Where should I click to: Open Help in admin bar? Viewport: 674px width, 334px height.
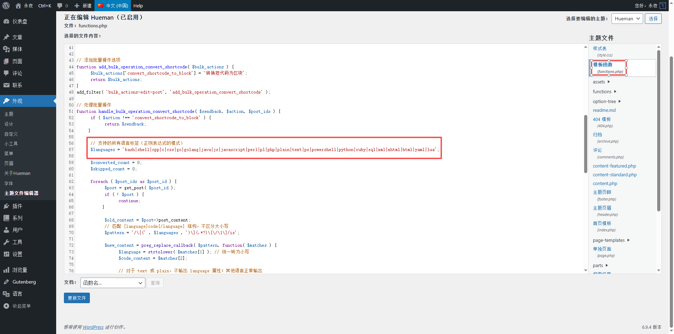click(138, 6)
